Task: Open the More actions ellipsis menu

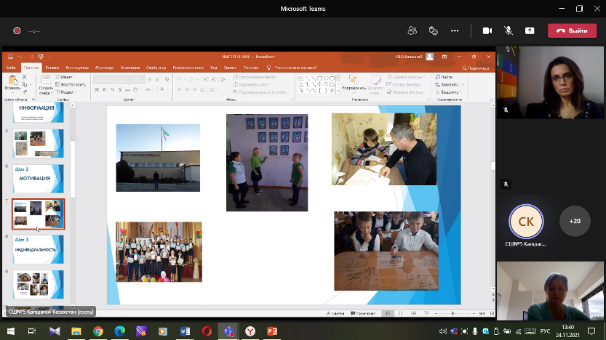Action: [455, 31]
